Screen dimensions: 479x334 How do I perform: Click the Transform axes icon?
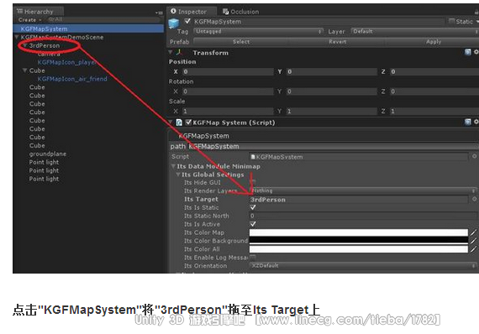tap(179, 53)
